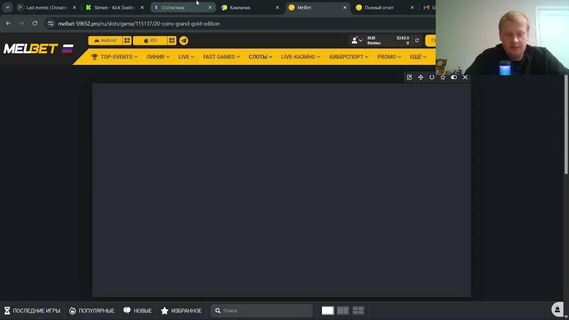This screenshot has height=320, width=569.
Task: Click the browser address bar URL
Action: tap(139, 24)
